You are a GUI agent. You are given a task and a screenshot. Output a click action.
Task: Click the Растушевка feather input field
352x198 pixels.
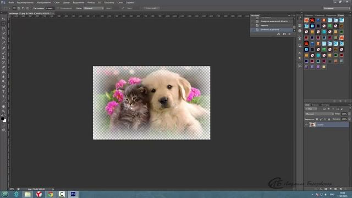pos(50,8)
